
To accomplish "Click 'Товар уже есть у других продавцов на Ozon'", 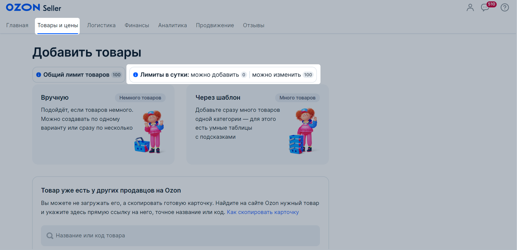I will tap(111, 190).
